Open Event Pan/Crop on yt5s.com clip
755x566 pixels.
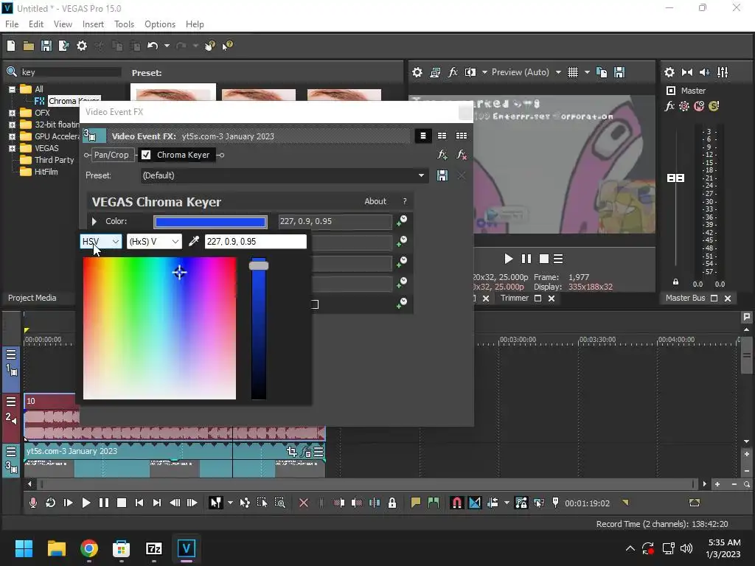(x=291, y=452)
